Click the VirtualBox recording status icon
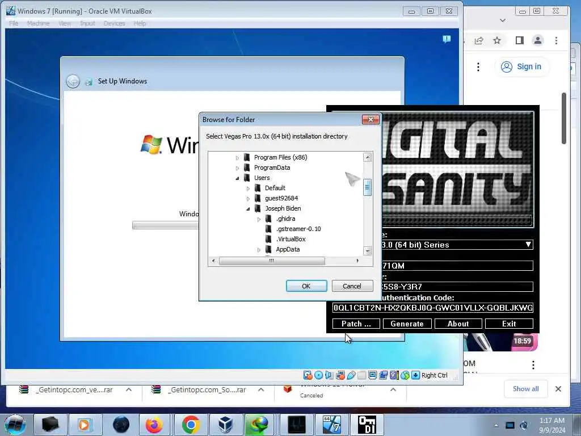The image size is (581, 436). pos(383,375)
